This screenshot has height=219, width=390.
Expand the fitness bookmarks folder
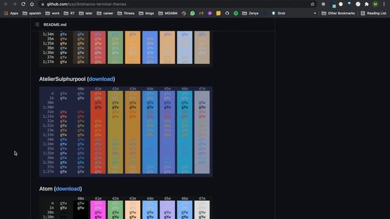(126, 13)
